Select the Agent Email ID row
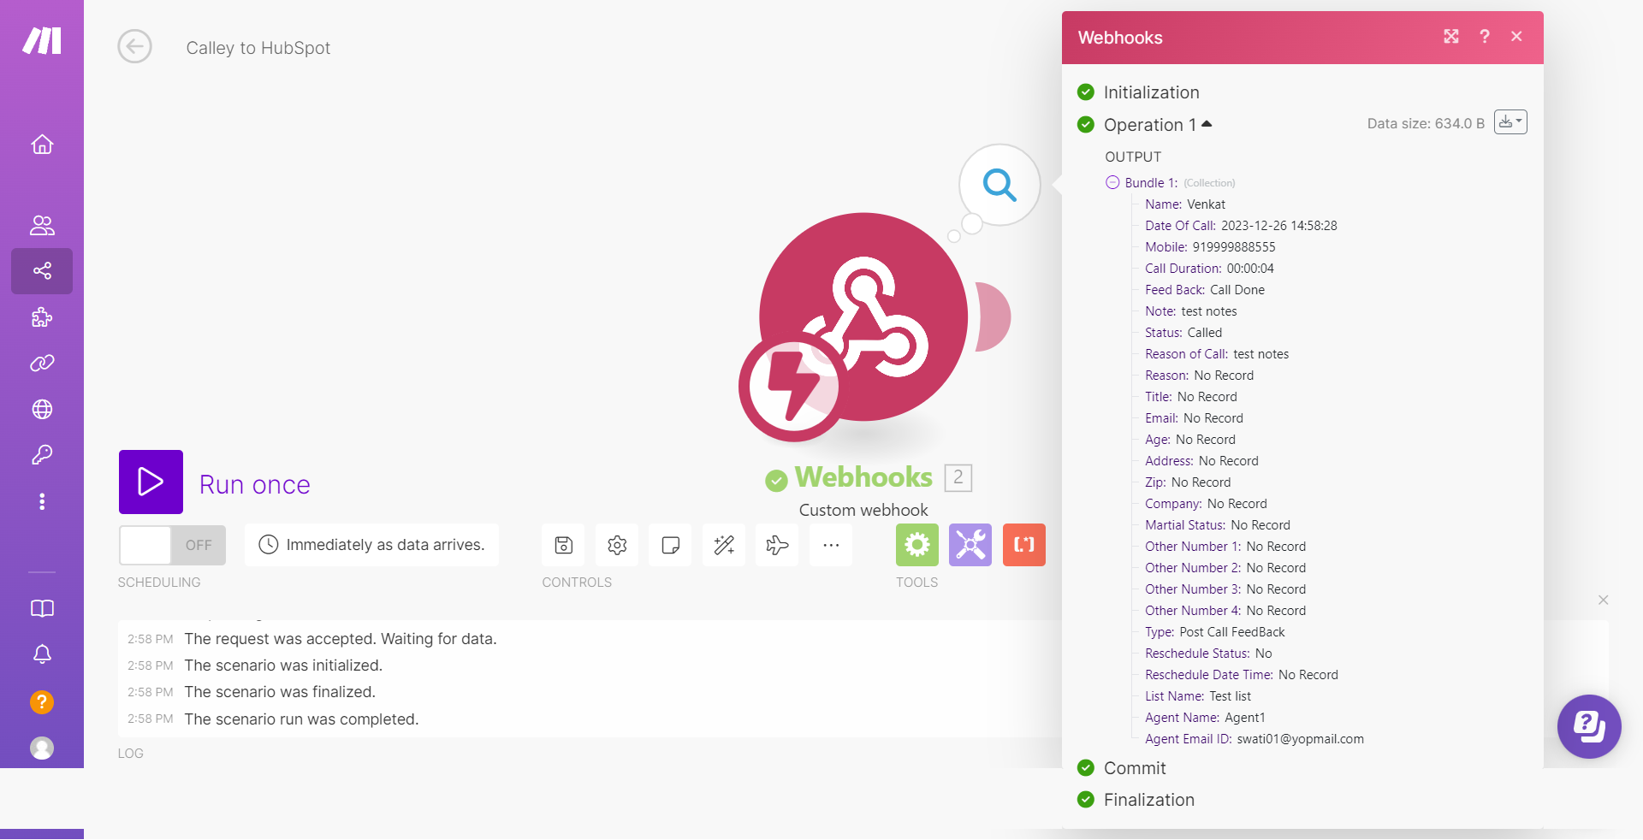 [1254, 738]
